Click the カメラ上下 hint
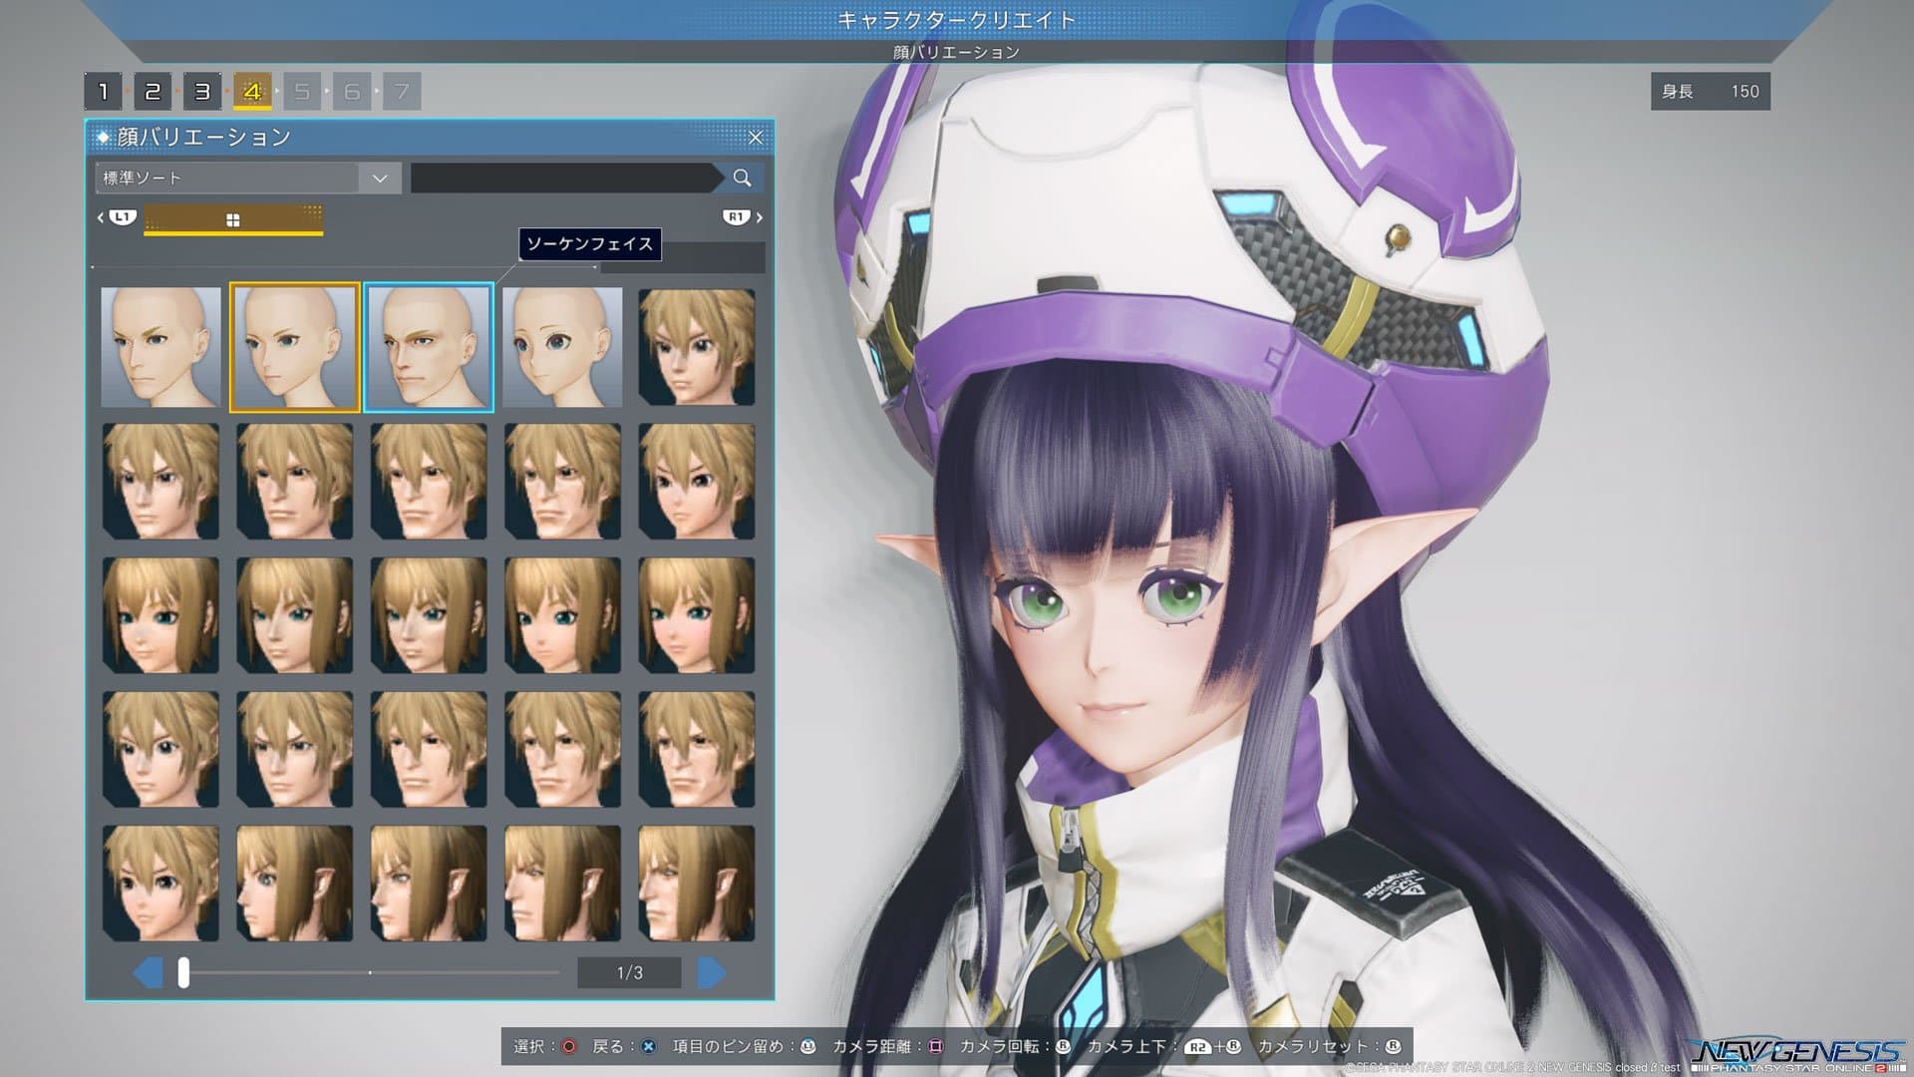This screenshot has height=1077, width=1914. 1164,1046
